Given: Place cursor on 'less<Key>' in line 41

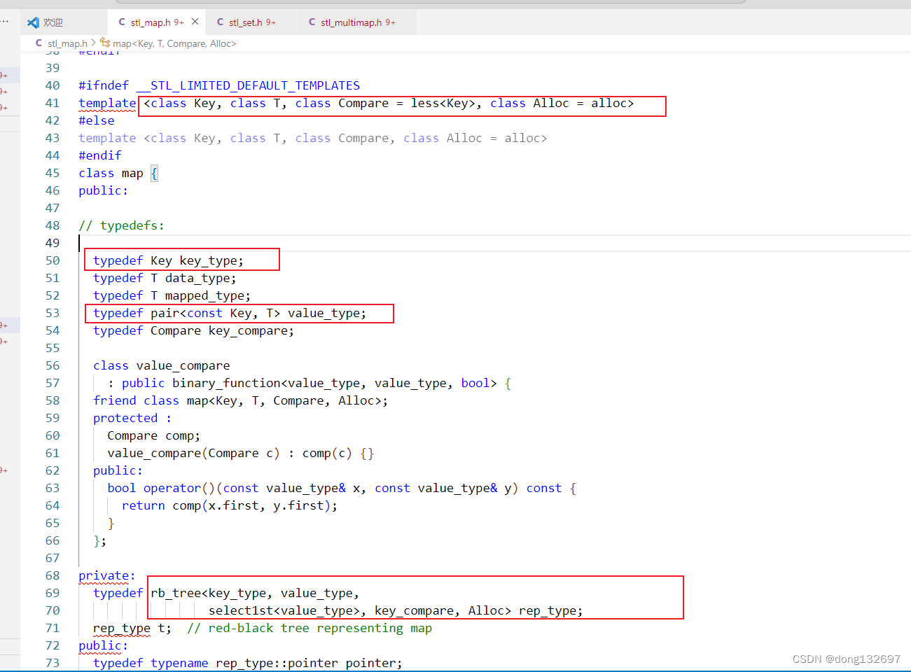Looking at the screenshot, I should pyautogui.click(x=443, y=103).
